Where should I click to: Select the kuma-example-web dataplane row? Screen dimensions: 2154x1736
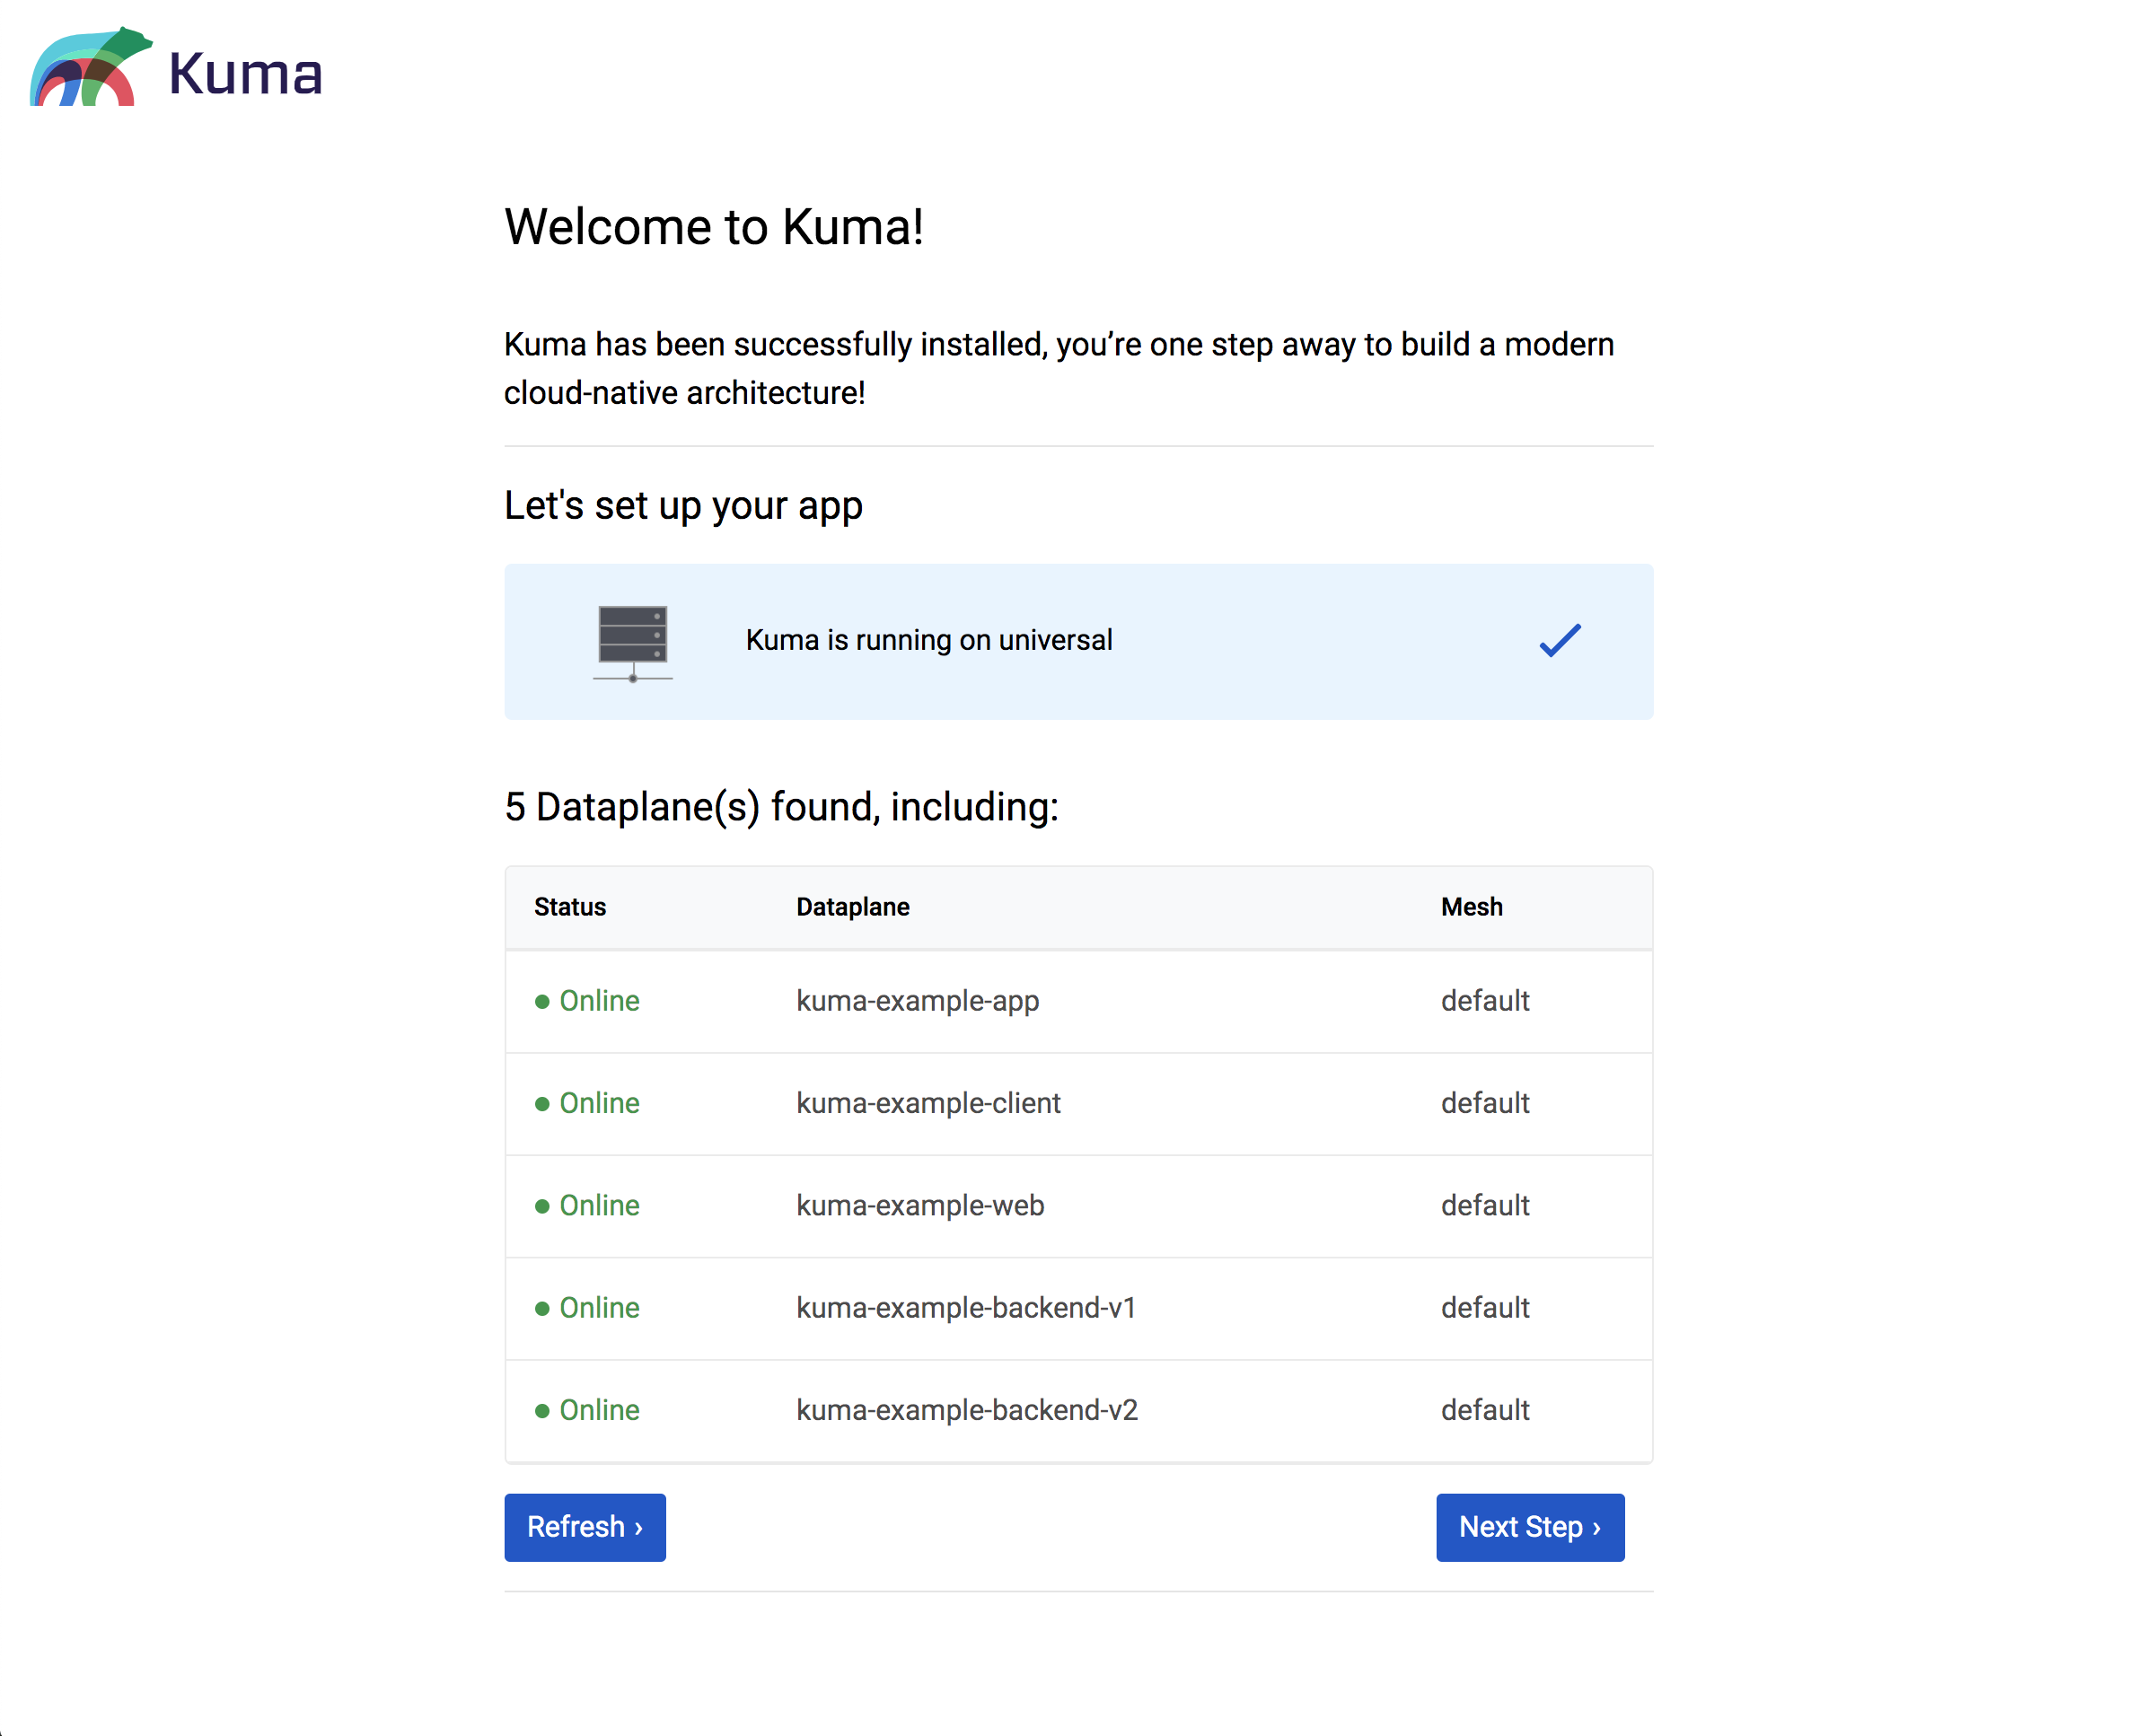(920, 1206)
